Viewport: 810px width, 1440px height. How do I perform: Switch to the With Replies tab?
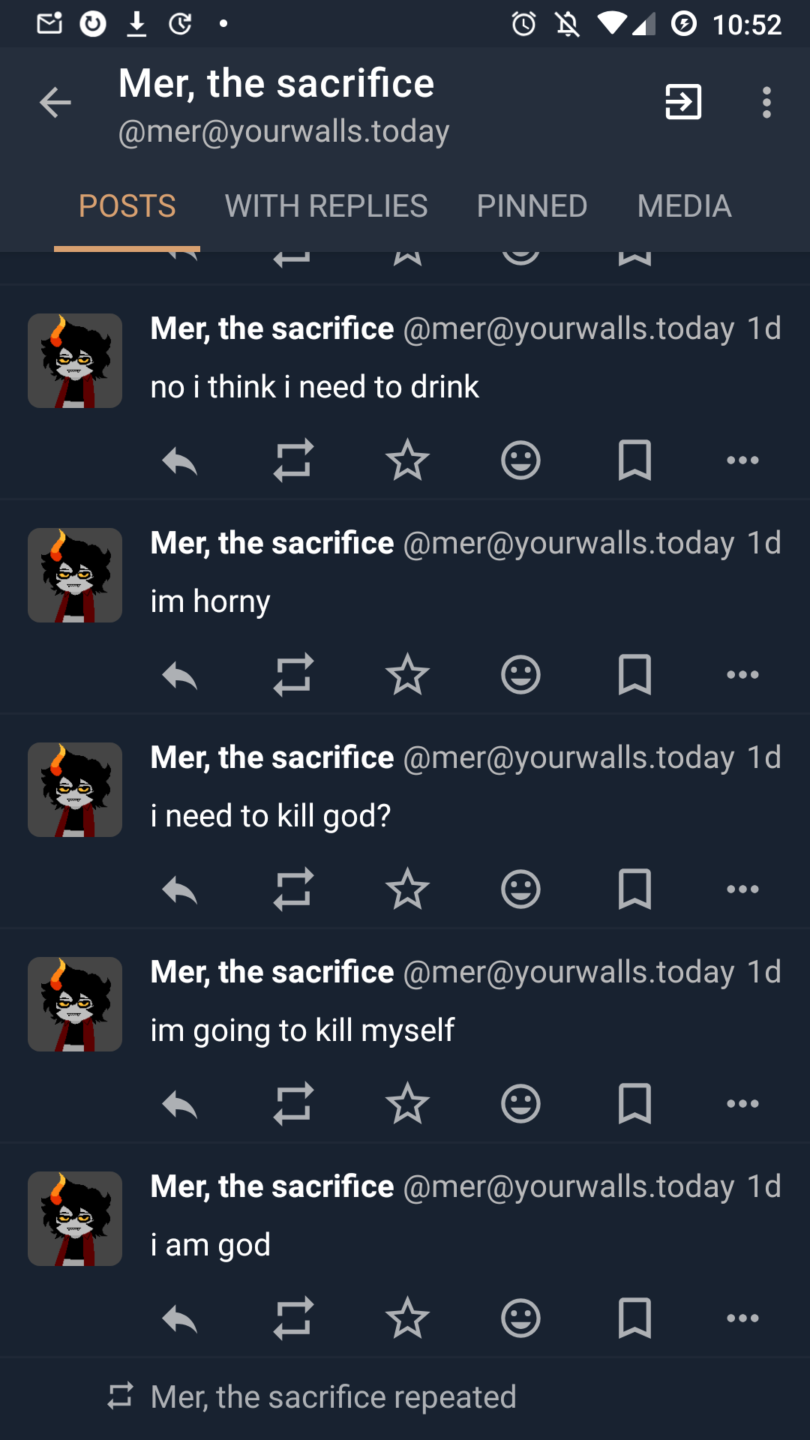coord(326,206)
